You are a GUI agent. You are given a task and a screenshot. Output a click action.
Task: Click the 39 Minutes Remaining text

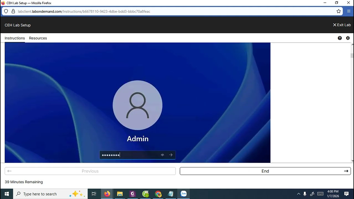pos(24,182)
